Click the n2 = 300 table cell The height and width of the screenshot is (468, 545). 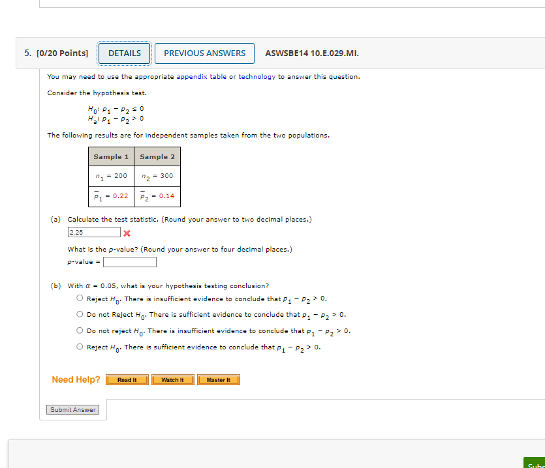[x=157, y=177]
